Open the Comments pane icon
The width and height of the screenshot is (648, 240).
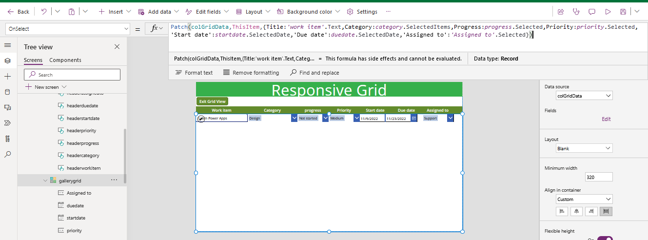[592, 12]
